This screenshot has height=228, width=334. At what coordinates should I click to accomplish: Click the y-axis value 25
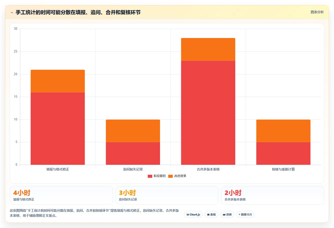[x=15, y=51]
